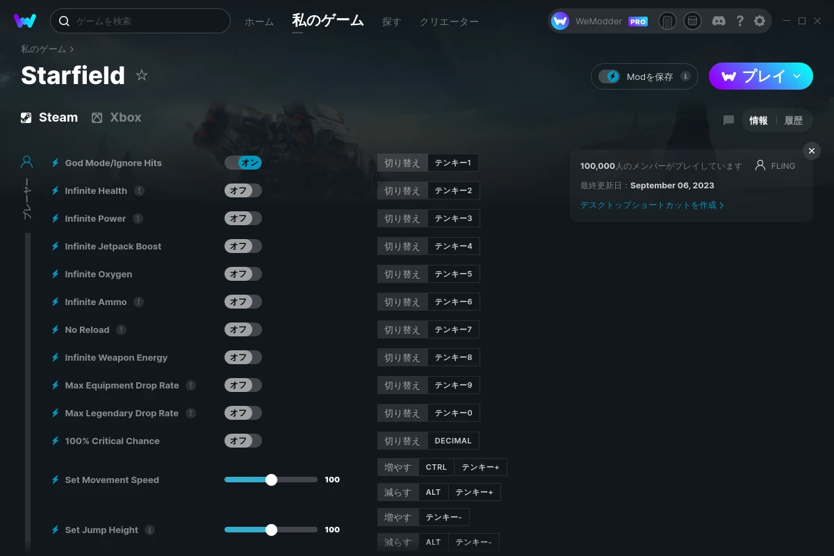The image size is (834, 556).
Task: Click テンキー1 hotkey for God Mode
Action: [453, 163]
